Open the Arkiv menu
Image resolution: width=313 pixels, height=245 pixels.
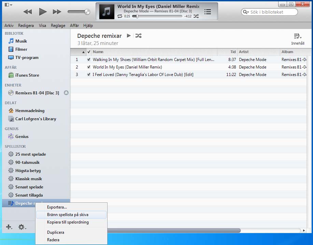coord(9,26)
